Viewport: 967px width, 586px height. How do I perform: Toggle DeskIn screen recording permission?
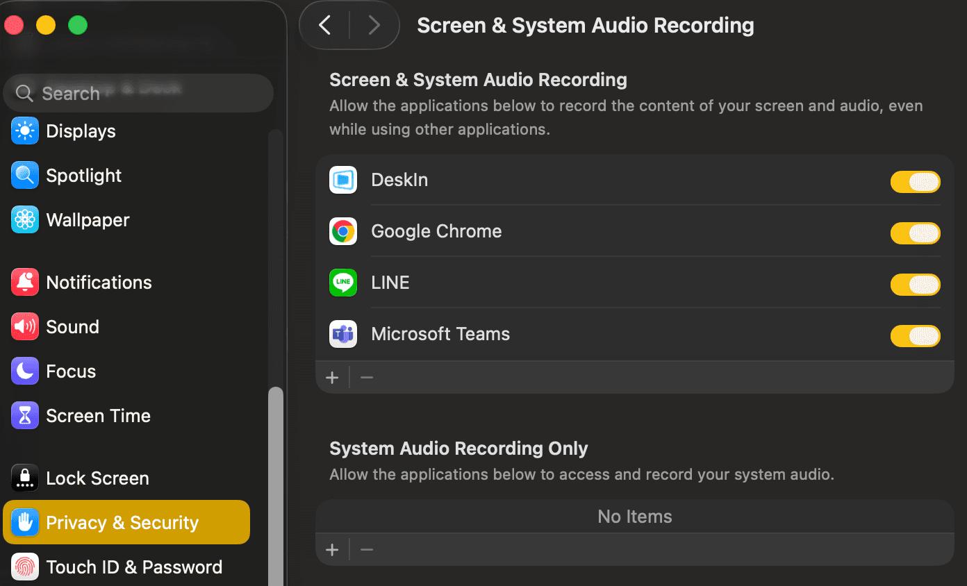(915, 182)
